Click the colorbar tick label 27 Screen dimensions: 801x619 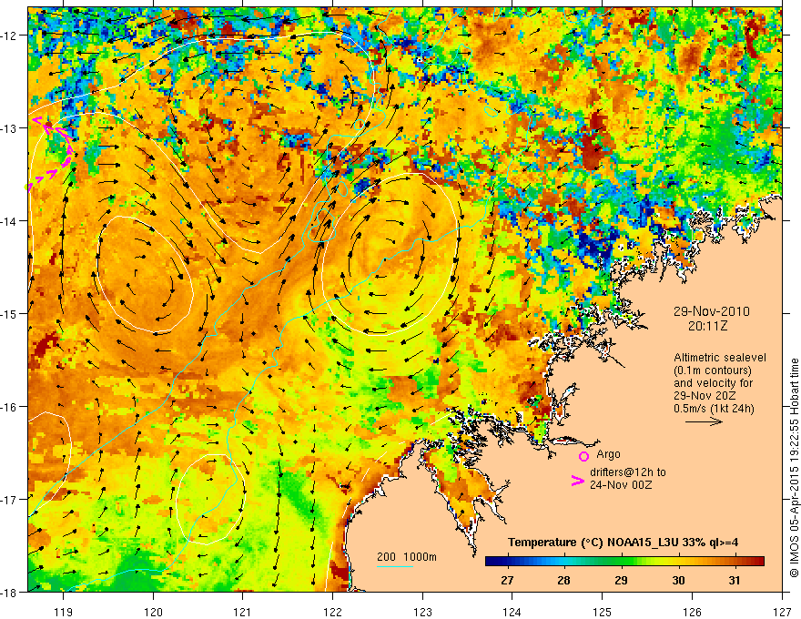pos(507,581)
